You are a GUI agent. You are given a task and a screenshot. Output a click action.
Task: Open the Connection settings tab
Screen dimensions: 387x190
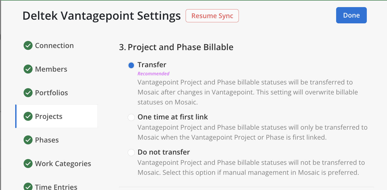tap(54, 46)
